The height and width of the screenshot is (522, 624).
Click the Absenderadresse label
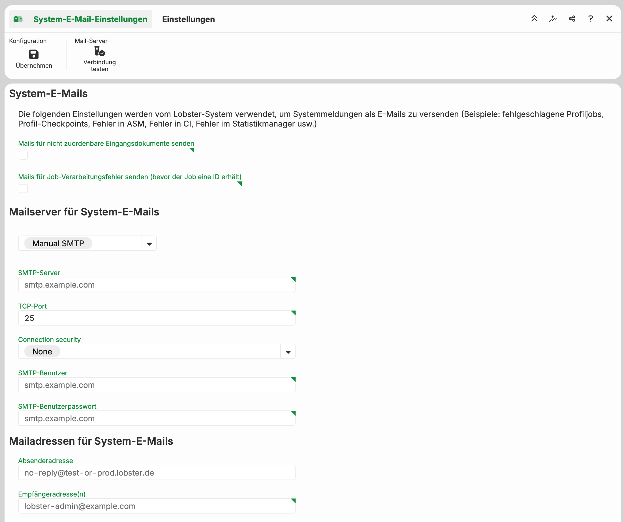click(46, 461)
